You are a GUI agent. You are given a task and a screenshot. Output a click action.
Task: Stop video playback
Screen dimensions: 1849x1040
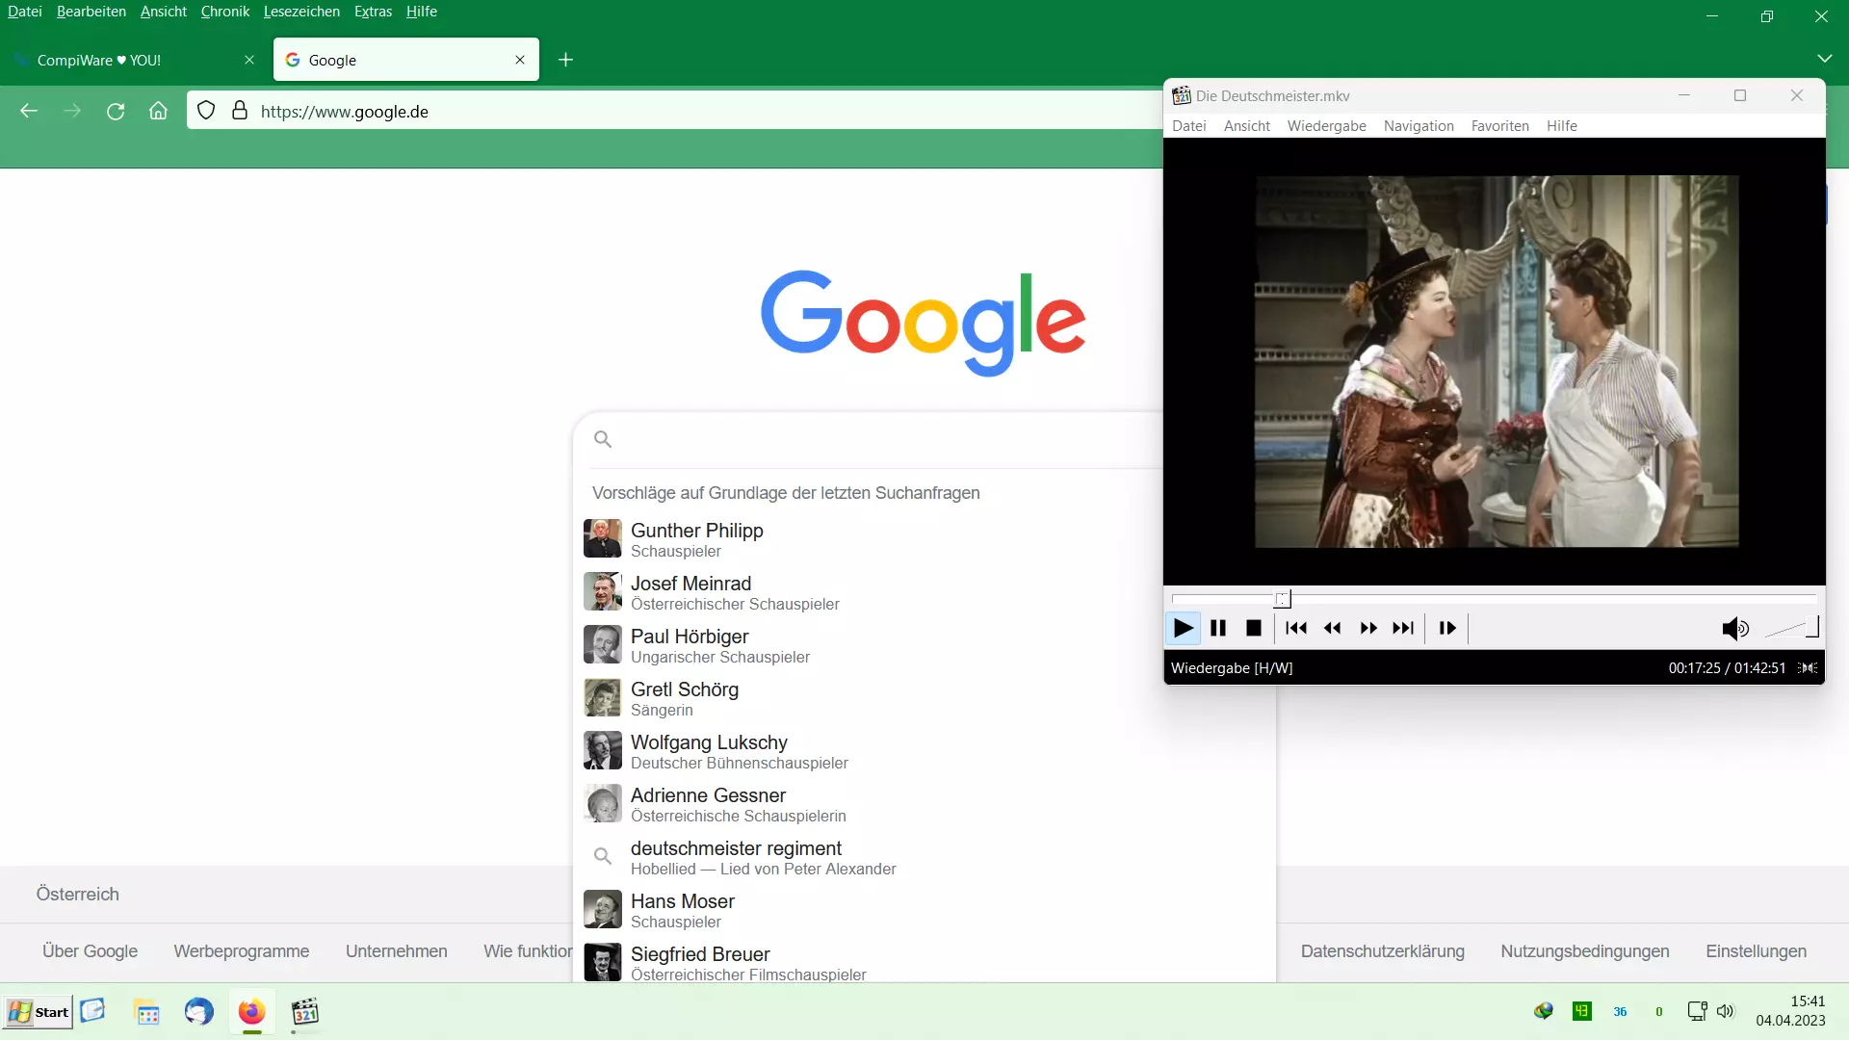[1254, 628]
